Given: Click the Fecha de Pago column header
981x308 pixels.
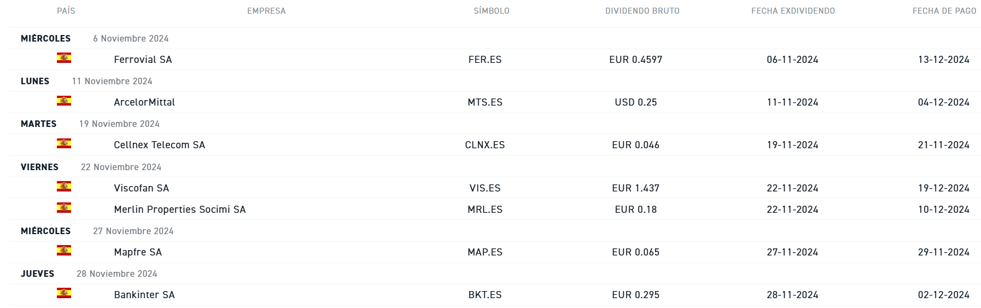Looking at the screenshot, I should click(x=944, y=11).
